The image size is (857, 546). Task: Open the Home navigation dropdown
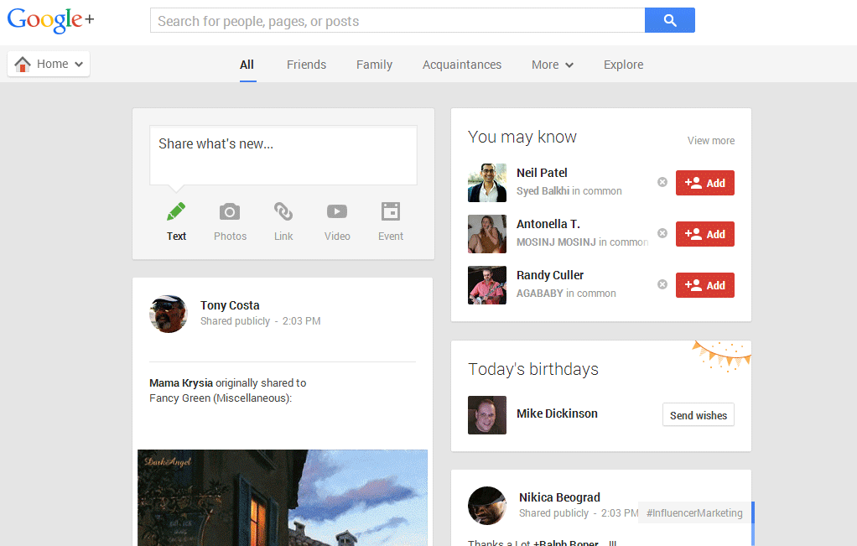point(49,64)
